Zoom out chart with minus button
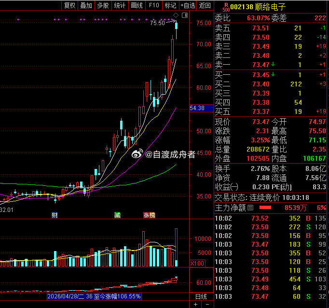Image resolution: width=329 pixels, height=308 pixels. point(207,304)
